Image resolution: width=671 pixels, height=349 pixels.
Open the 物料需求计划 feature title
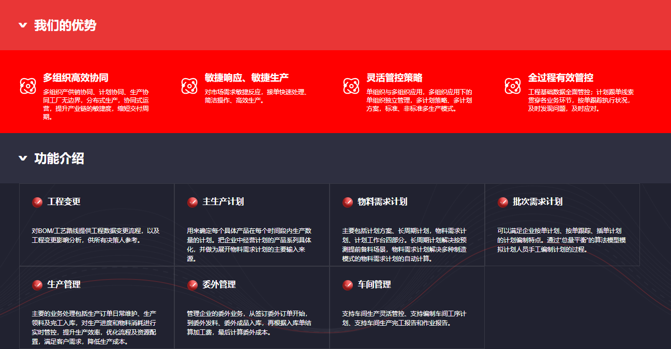pyautogui.click(x=382, y=202)
